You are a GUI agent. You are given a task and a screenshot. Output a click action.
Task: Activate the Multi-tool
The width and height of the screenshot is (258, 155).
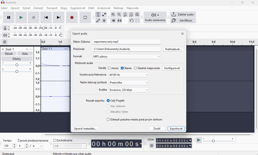(x=104, y=20)
